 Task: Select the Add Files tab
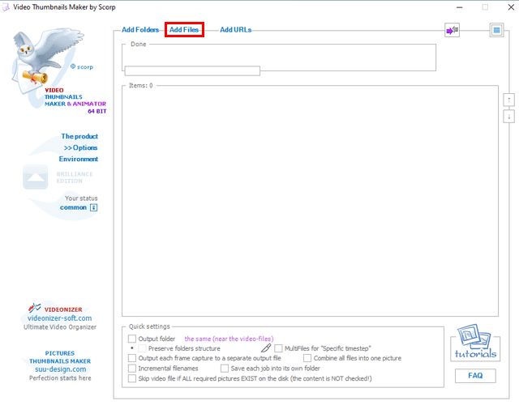(x=184, y=30)
